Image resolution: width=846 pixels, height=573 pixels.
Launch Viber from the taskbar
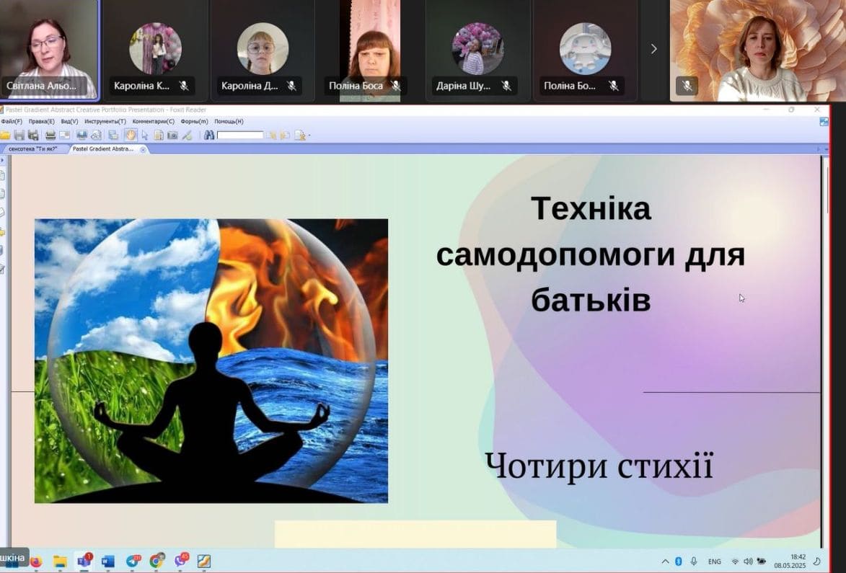pos(180,561)
